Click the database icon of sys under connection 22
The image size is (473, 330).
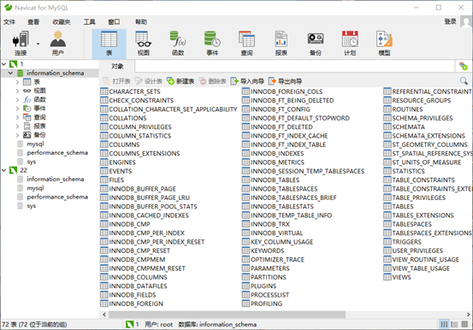21,206
